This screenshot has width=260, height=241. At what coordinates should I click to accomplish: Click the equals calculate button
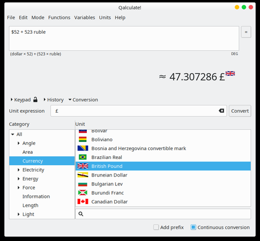coord(246,32)
